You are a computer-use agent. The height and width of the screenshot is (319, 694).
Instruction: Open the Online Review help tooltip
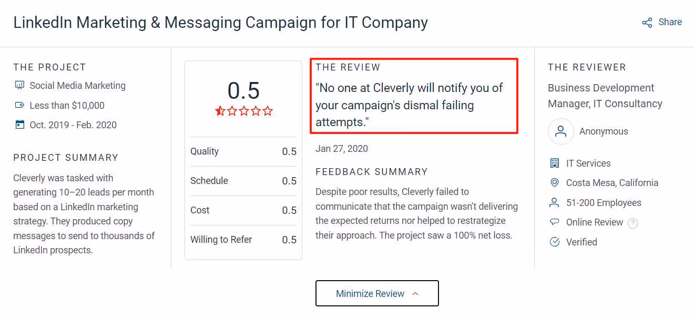pos(632,223)
